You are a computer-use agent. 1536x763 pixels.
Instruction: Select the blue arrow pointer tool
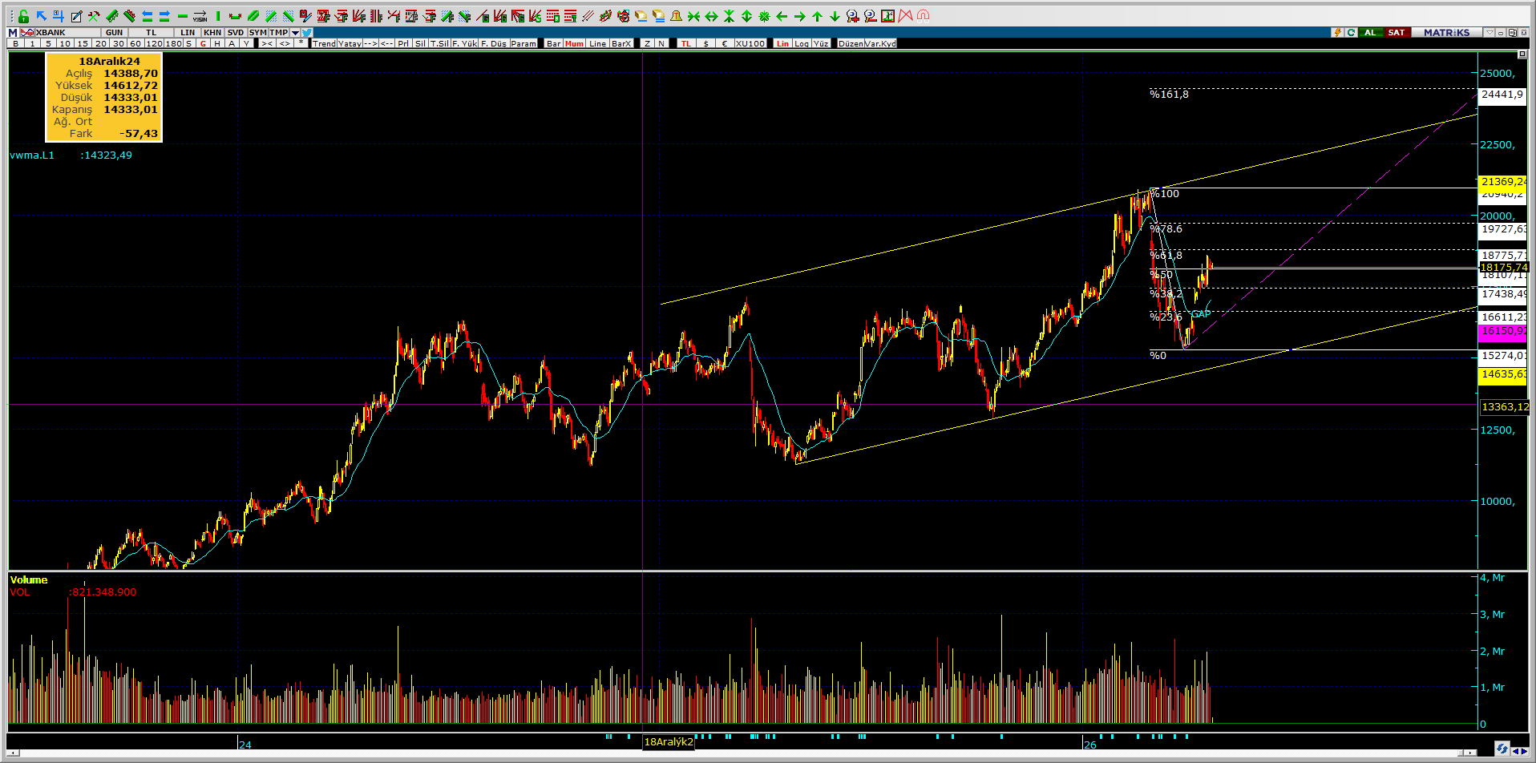click(x=41, y=16)
